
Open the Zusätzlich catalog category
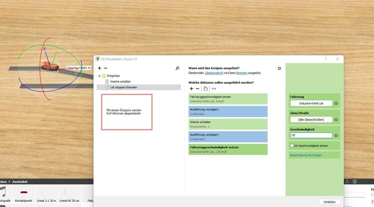click(x=20, y=182)
